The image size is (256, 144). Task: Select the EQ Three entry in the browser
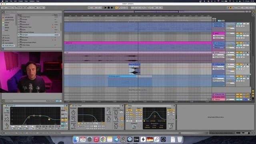point(25,37)
